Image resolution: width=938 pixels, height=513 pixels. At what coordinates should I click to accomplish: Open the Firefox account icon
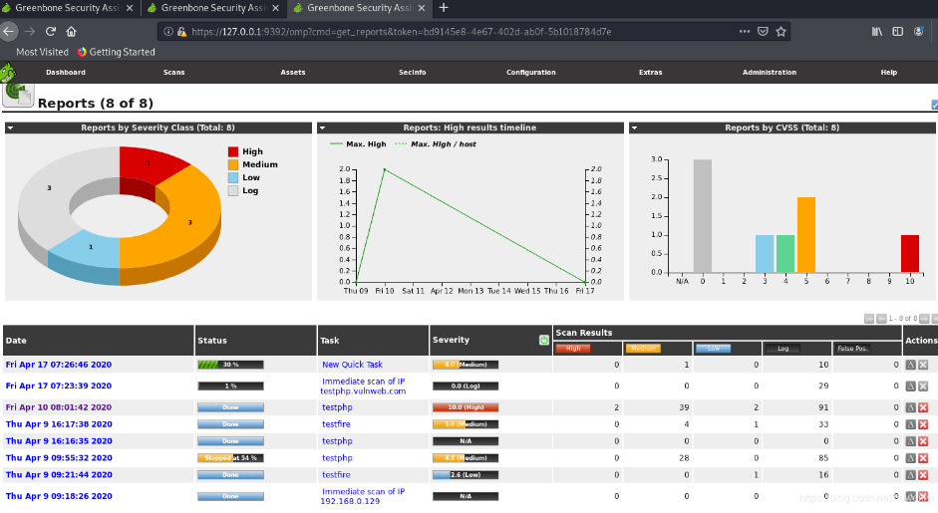tap(919, 32)
